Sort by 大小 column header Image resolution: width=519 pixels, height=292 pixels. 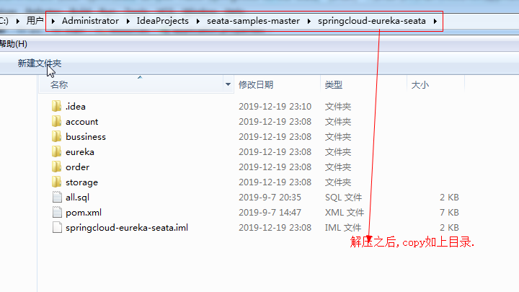(x=420, y=85)
